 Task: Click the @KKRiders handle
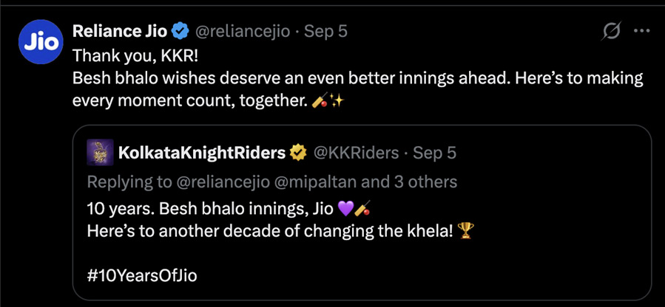pyautogui.click(x=355, y=153)
